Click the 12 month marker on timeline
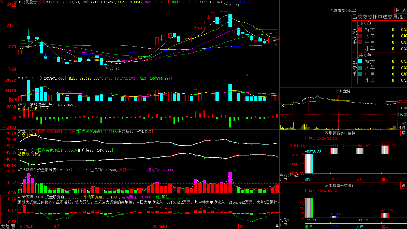 point(57,226)
